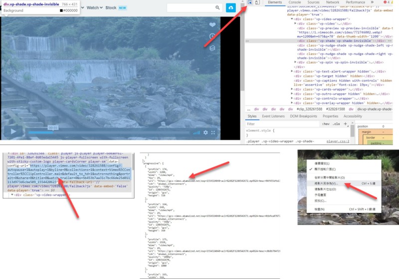This screenshot has width=399, height=279.
Task: Select the Event Listeners pane tab
Action: click(x=273, y=116)
